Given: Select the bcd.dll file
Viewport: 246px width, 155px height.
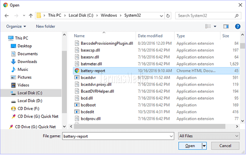Looking at the screenshot, I should 87,98.
